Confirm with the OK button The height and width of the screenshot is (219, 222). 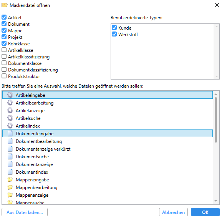click(x=205, y=212)
